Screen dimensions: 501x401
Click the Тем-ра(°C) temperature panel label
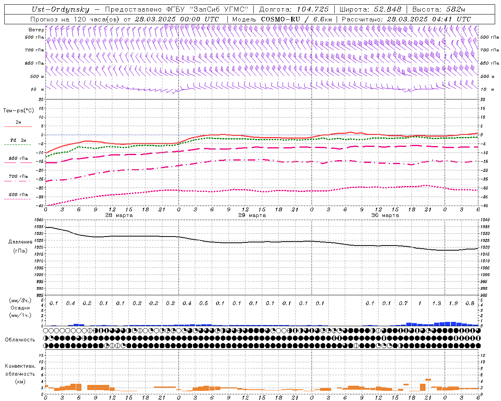point(18,111)
